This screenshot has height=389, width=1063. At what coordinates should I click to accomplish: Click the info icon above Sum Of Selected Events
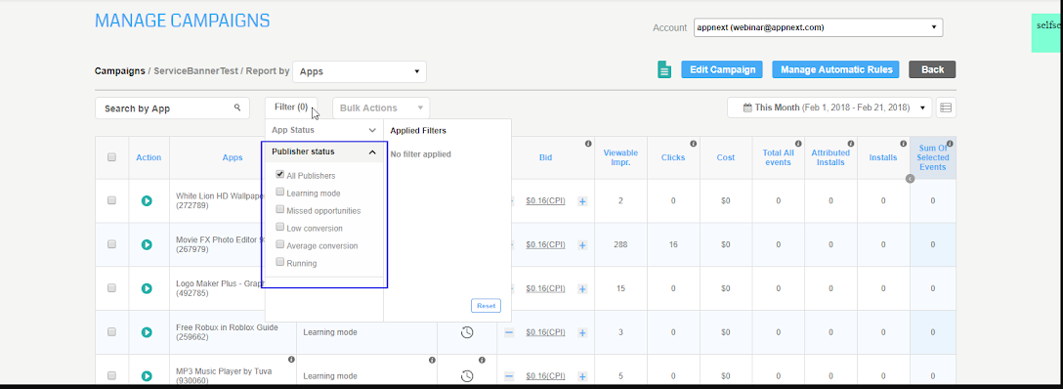pyautogui.click(x=950, y=144)
